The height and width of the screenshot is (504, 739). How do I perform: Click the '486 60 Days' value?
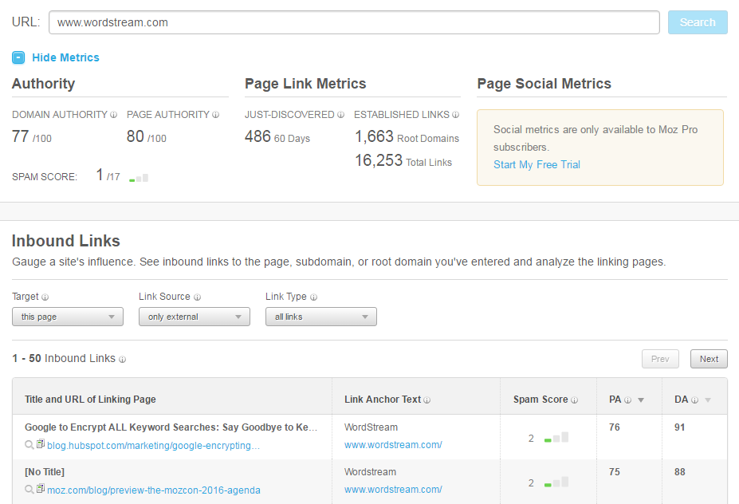click(277, 136)
